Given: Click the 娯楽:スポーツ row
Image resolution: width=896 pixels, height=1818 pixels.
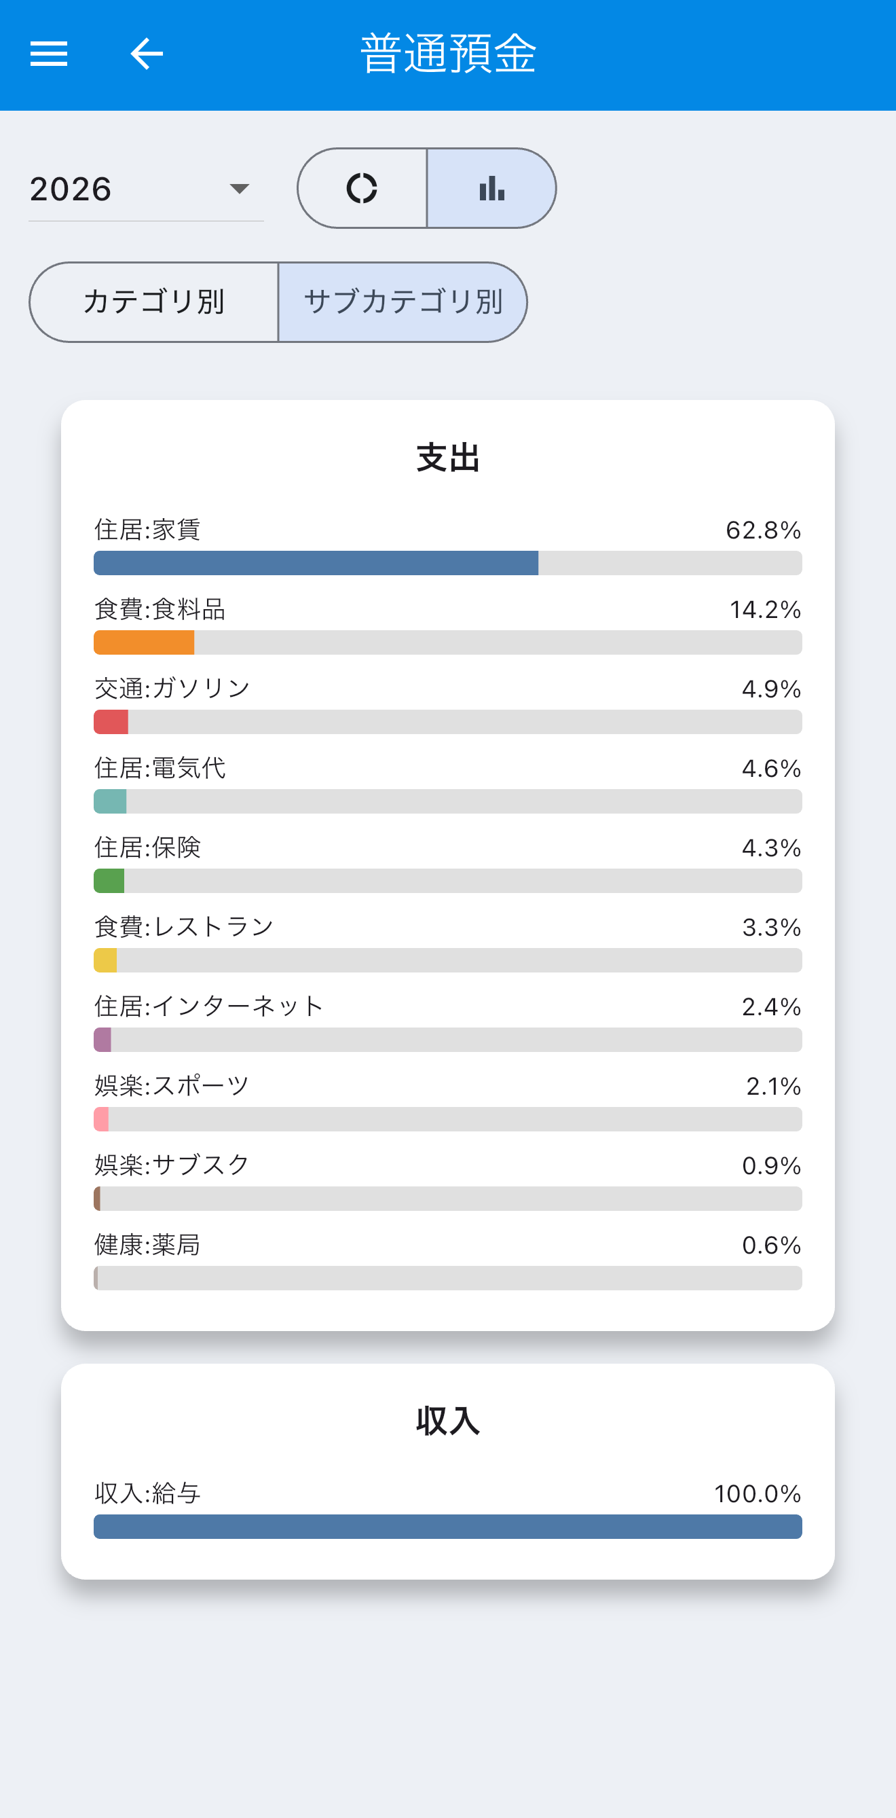Looking at the screenshot, I should tap(448, 1099).
